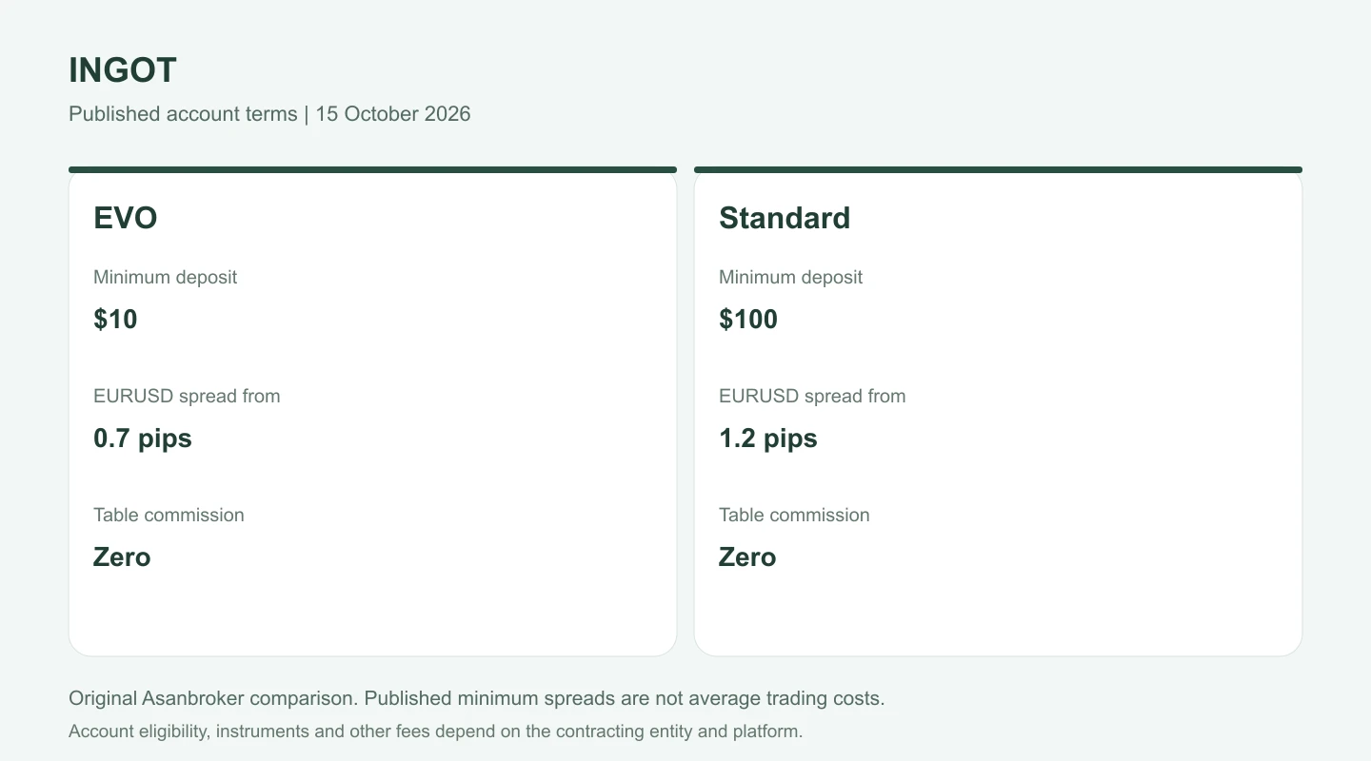Click the 'Original Asanbroker comparison' footnote

(477, 698)
